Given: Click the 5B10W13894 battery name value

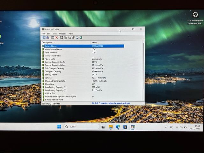Looking at the screenshot, I should [x=97, y=46].
